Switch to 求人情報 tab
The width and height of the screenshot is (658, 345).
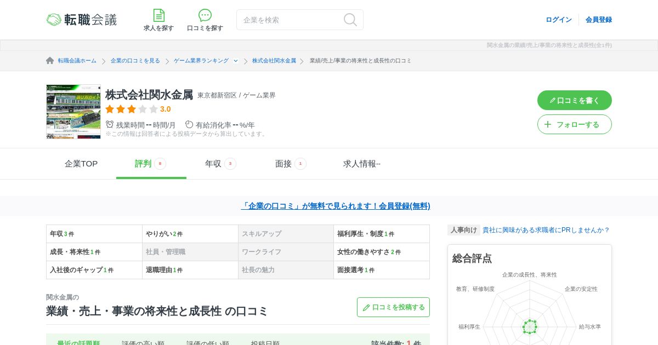(362, 164)
